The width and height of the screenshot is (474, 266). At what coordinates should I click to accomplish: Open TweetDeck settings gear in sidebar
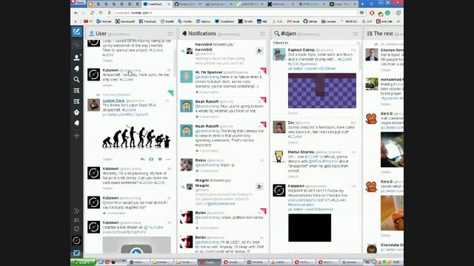[x=76, y=228]
